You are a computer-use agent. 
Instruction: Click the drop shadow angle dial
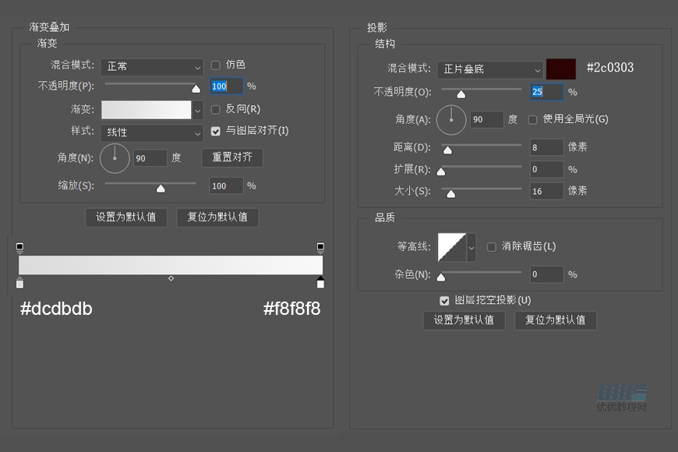452,119
